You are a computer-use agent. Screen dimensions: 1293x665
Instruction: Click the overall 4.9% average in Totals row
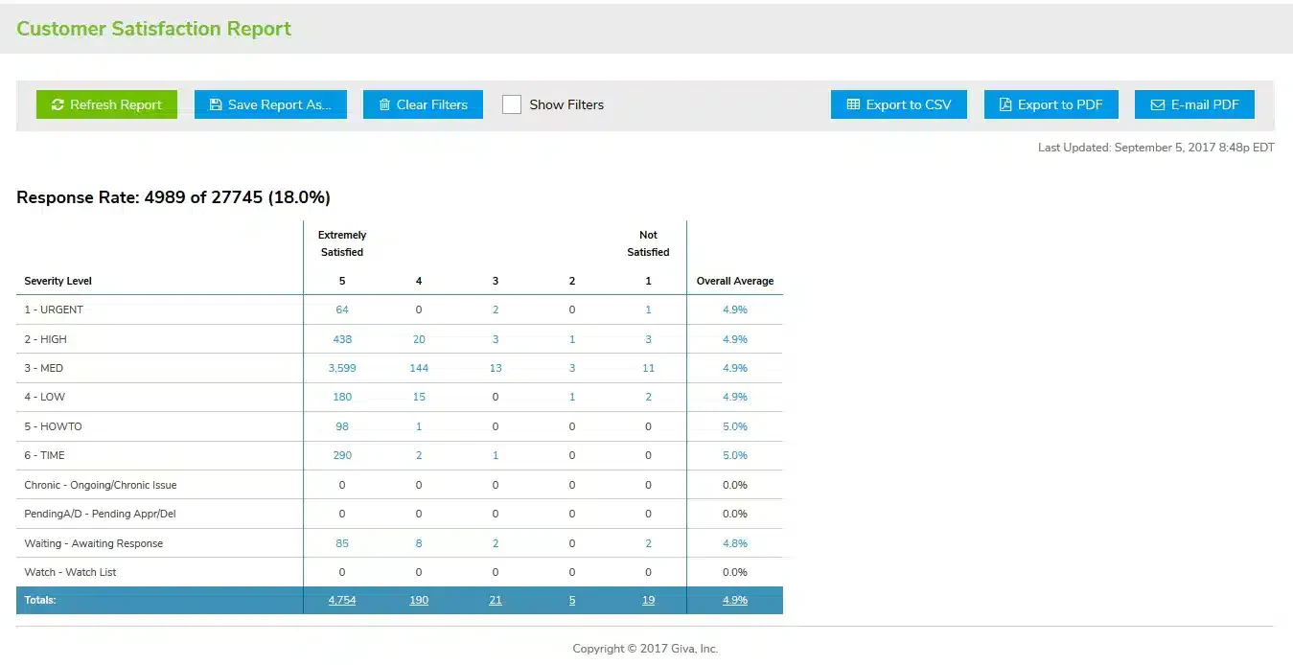[735, 600]
